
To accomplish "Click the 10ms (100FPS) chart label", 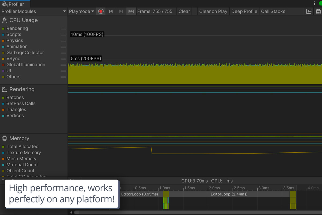I will 87,34.
